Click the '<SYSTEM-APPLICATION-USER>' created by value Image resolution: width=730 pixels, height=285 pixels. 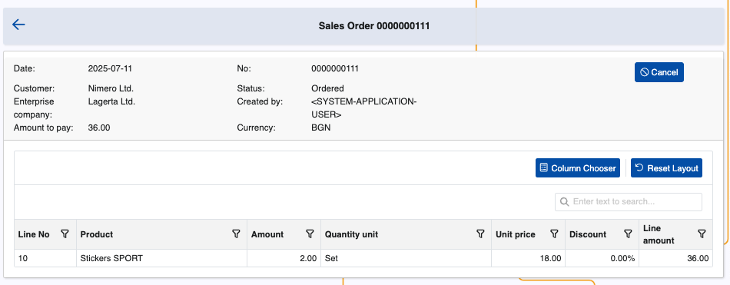pos(363,108)
